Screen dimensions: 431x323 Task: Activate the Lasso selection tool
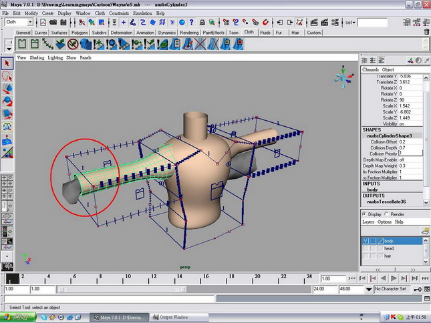click(7, 76)
